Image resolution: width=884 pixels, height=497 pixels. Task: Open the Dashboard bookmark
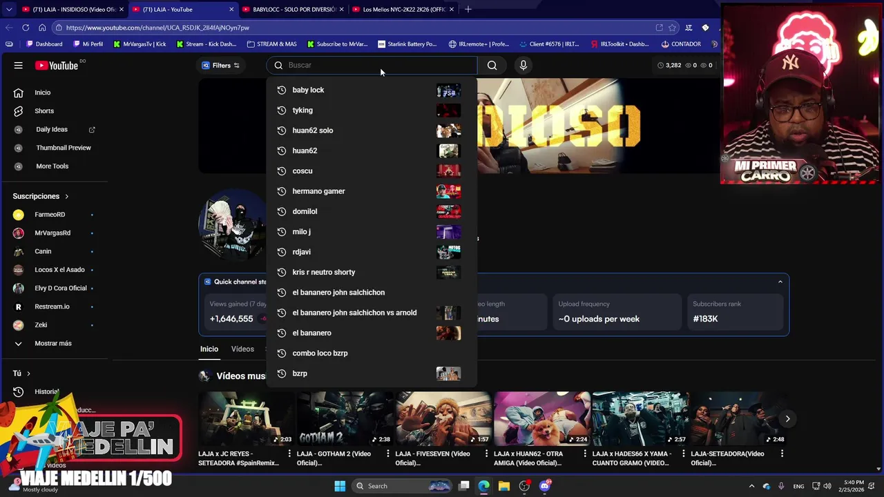point(44,44)
